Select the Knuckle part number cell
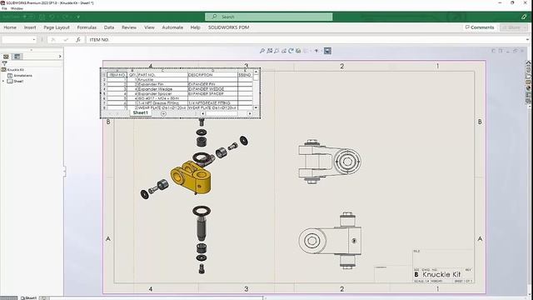The height and width of the screenshot is (300, 533). coord(162,79)
